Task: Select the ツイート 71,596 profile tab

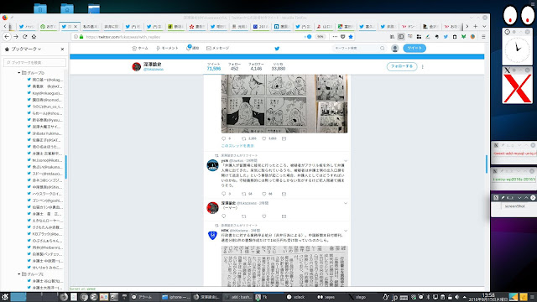Action: point(213,67)
